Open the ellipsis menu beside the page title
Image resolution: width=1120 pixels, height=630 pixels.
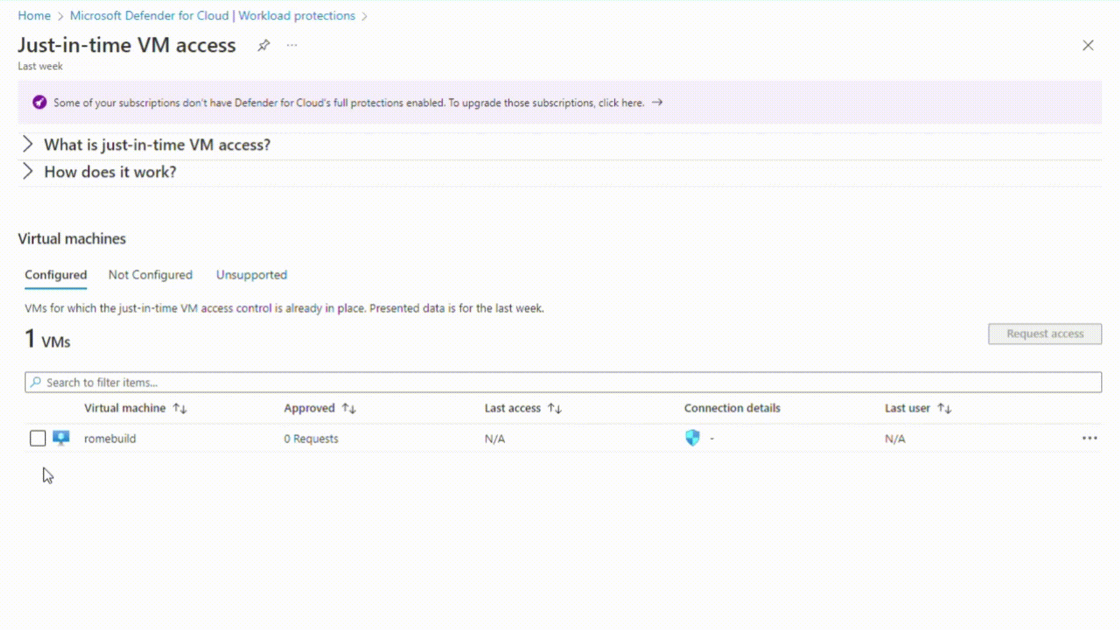coord(292,45)
